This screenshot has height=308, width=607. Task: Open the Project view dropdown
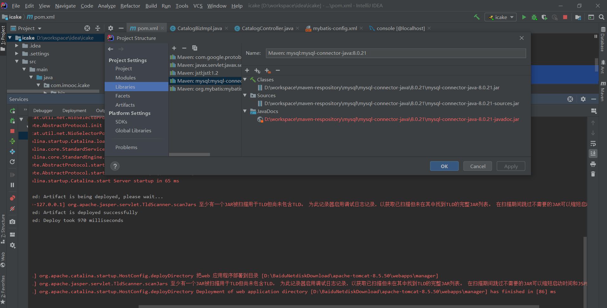26,28
